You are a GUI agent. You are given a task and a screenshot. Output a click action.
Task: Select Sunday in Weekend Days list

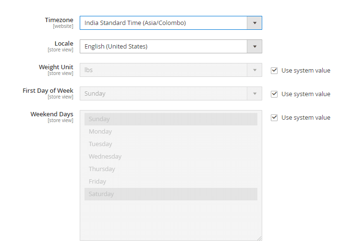(171, 119)
